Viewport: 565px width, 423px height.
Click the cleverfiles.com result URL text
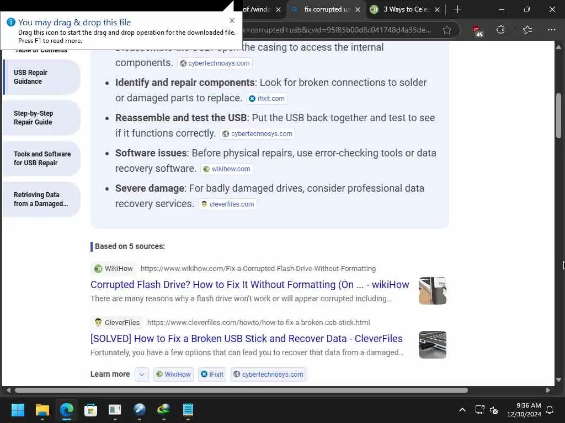pyautogui.click(x=258, y=322)
